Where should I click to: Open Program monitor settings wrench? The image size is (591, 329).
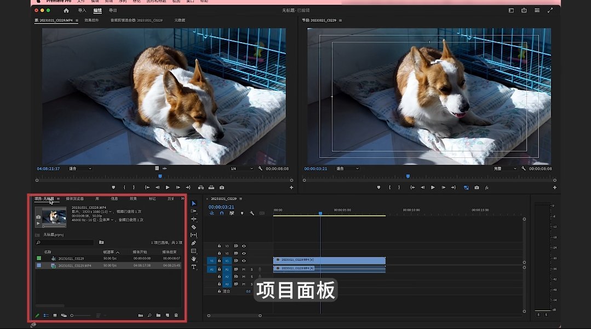[x=524, y=168]
